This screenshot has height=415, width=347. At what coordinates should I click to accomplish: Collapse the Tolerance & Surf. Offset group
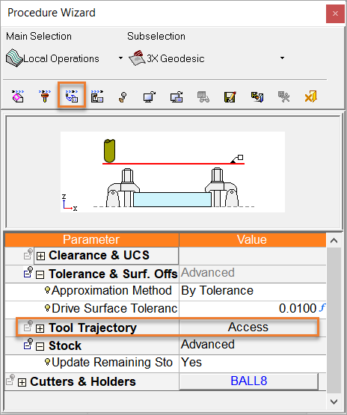[40, 274]
